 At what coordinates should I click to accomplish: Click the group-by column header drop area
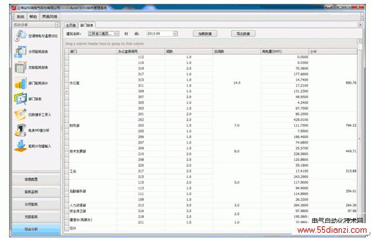210,43
